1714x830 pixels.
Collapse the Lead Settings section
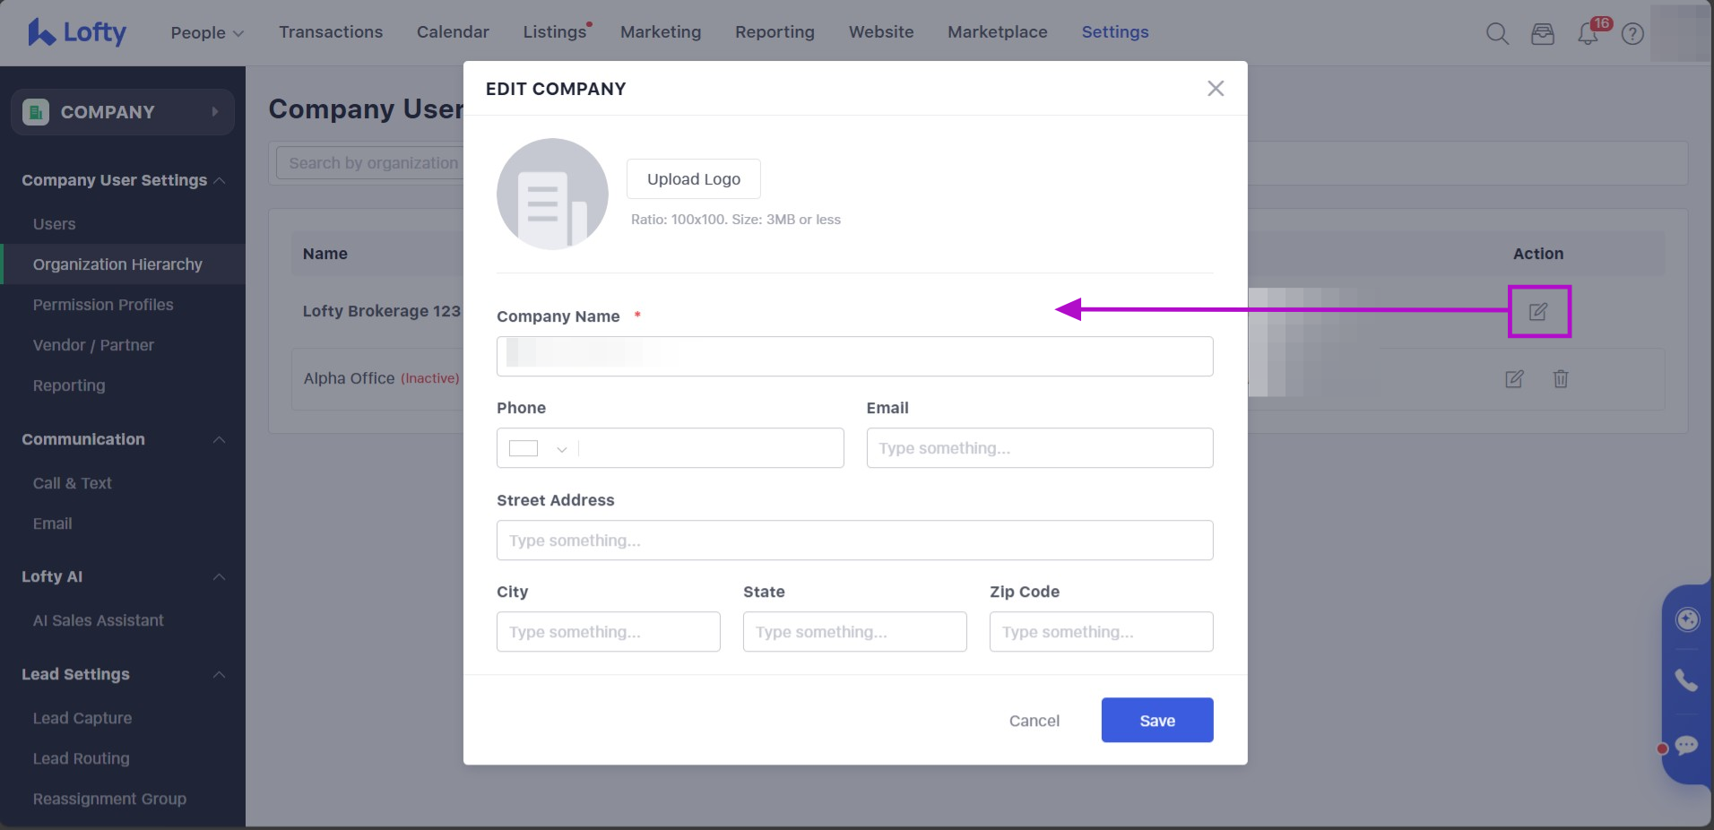220,674
